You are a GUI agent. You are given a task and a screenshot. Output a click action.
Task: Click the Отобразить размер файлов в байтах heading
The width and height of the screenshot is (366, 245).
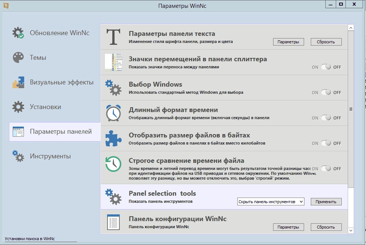pyautogui.click(x=189, y=135)
